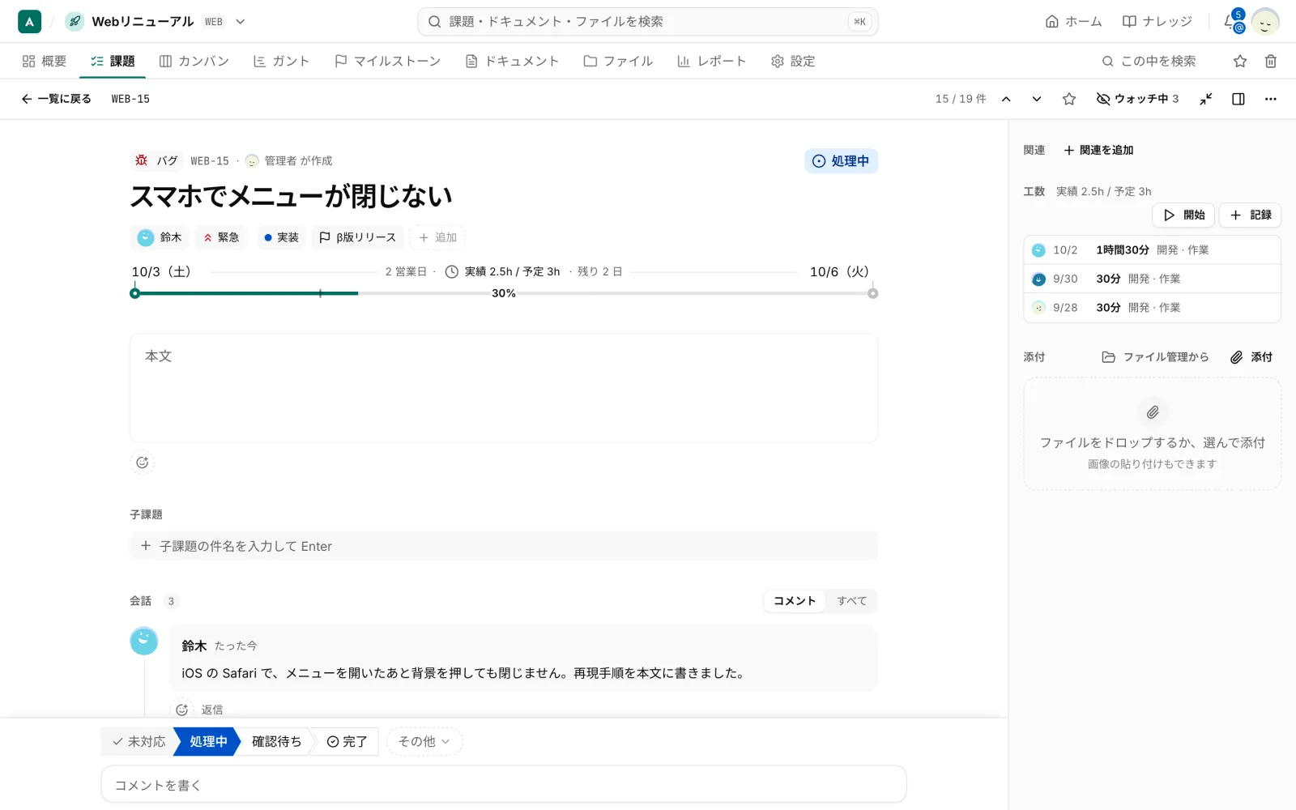Click the 30% progress bar
The width and height of the screenshot is (1296, 810).
(x=504, y=293)
